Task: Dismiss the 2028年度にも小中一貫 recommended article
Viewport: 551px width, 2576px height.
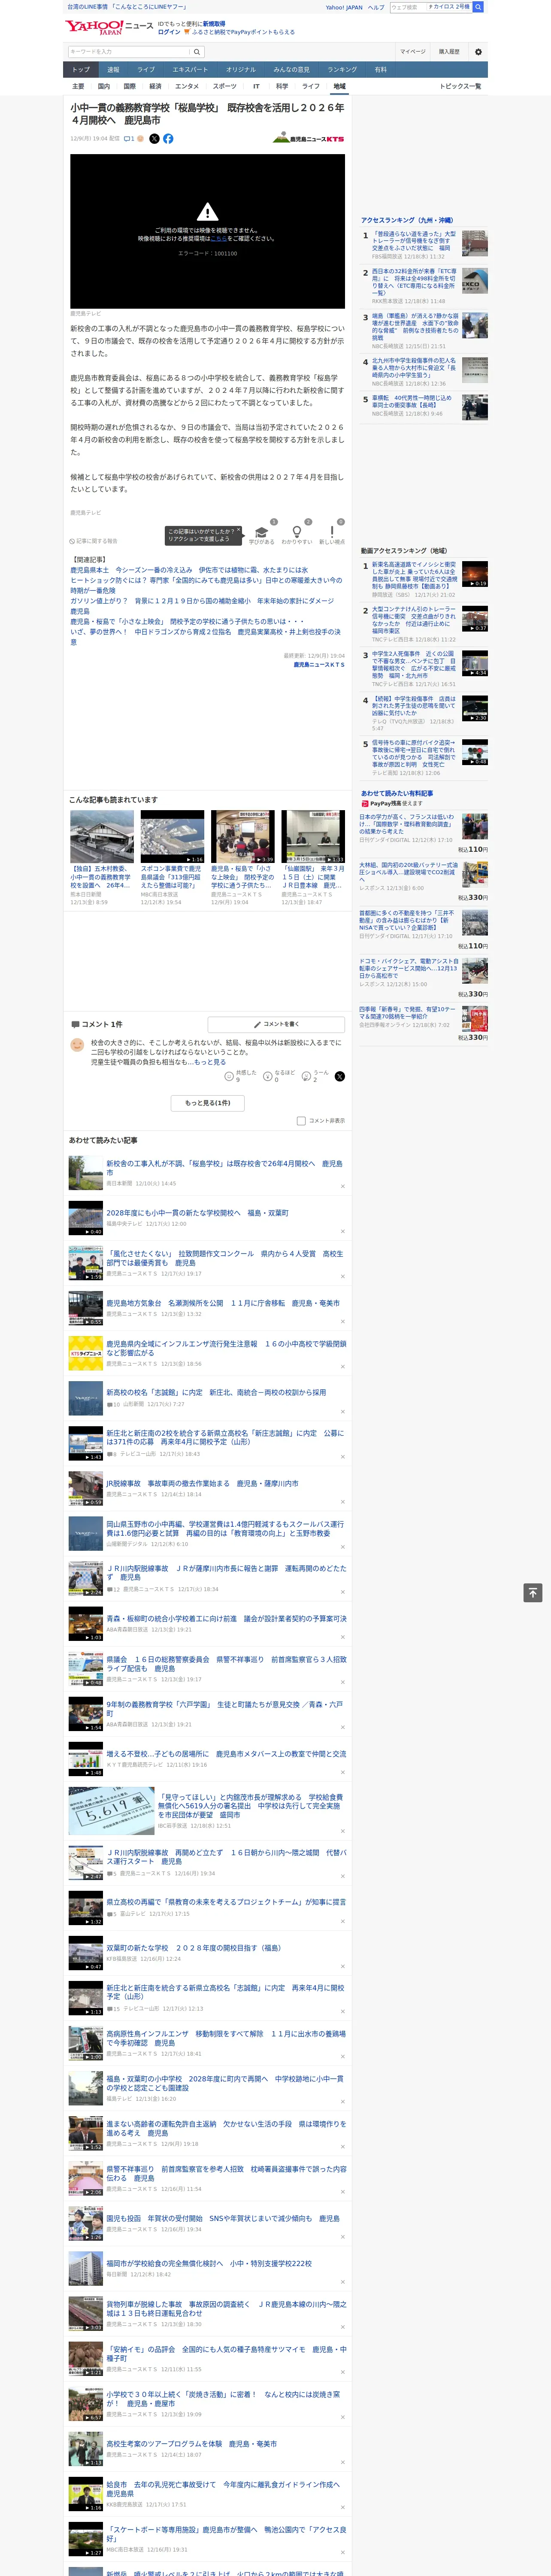Action: 343,1231
